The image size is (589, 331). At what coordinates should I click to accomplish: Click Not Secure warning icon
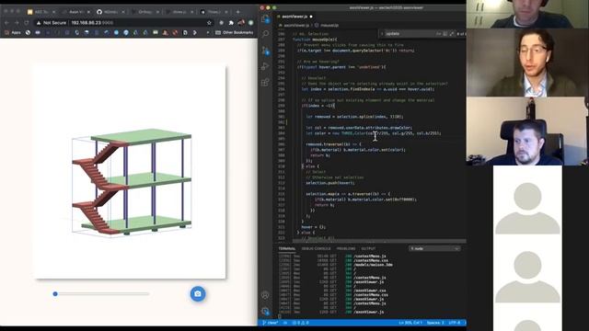pos(39,23)
